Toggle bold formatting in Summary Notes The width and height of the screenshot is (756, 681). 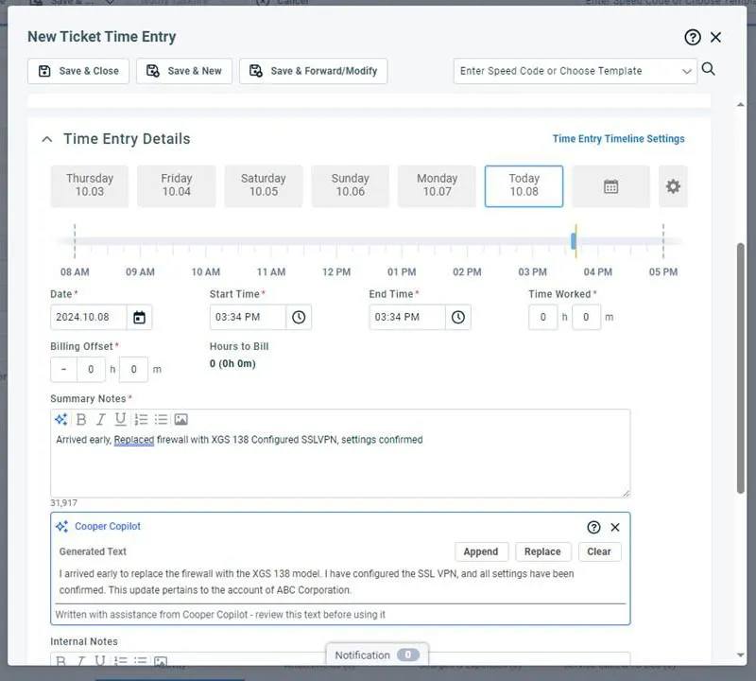click(81, 419)
